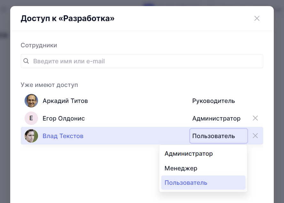
Task: Click the name Егор Олдонис
Action: 64,119
